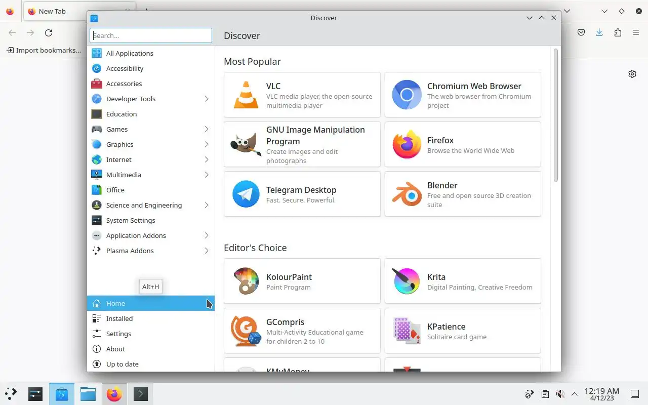Open the file manager from taskbar
This screenshot has width=648, height=405.
click(88, 394)
